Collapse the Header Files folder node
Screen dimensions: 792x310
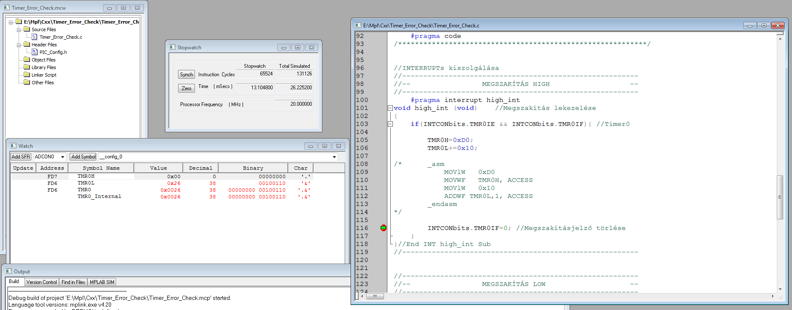pyautogui.click(x=19, y=45)
